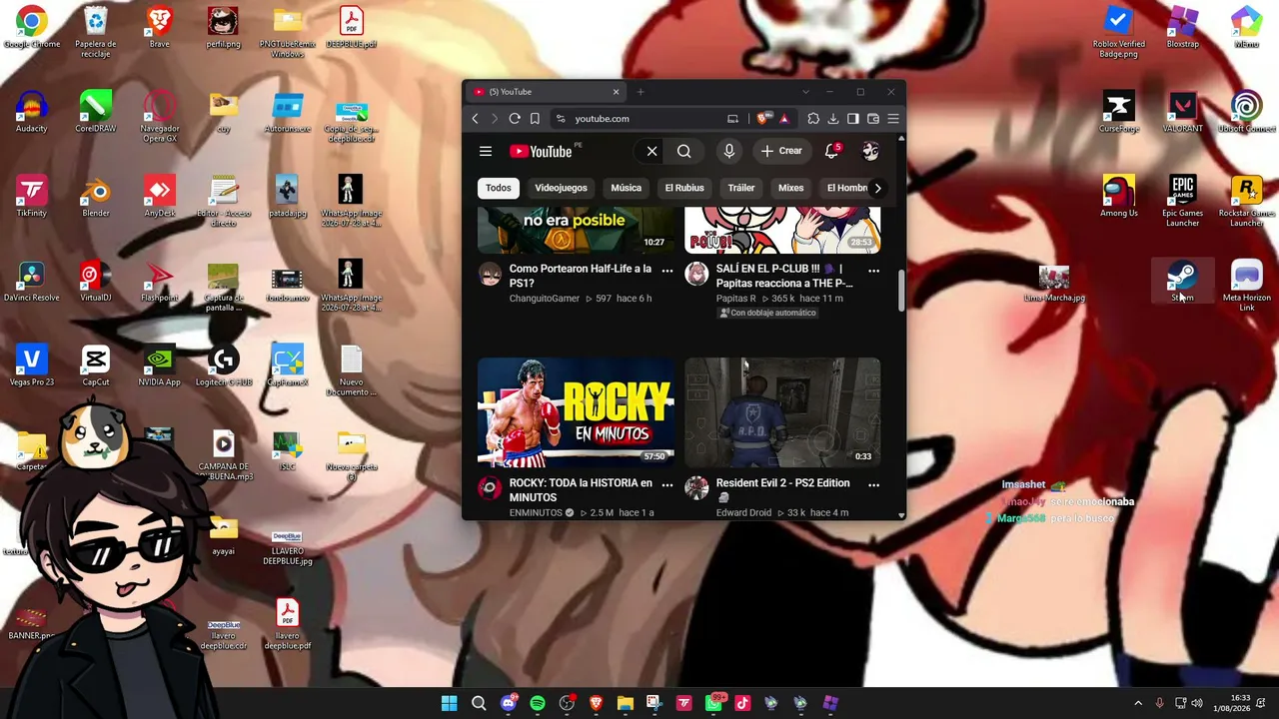Open options menu for Half-Life video

[667, 270]
